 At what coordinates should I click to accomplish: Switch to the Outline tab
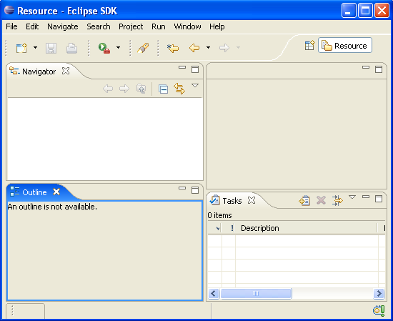[x=34, y=192]
